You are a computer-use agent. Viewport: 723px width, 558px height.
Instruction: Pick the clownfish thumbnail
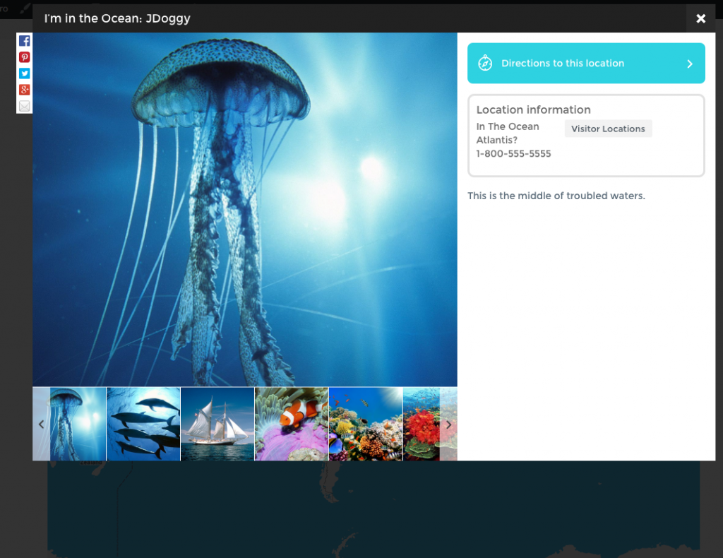[292, 424]
